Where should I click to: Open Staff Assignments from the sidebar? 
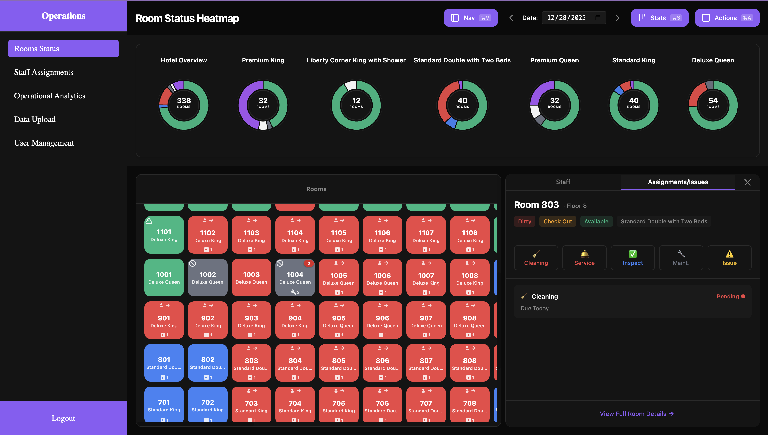(x=44, y=72)
